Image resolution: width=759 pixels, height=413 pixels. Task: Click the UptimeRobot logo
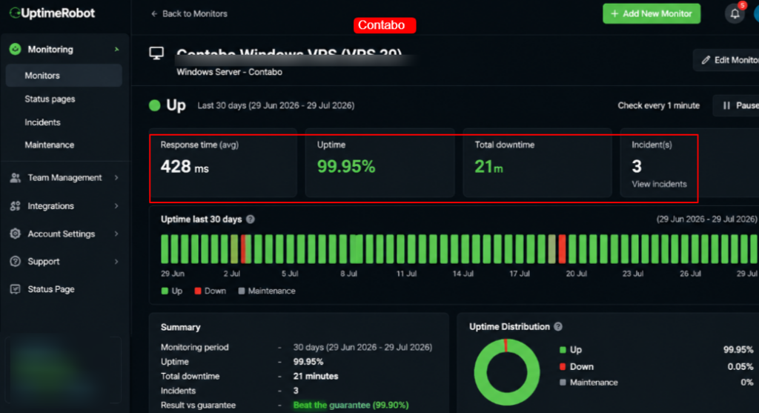point(53,13)
